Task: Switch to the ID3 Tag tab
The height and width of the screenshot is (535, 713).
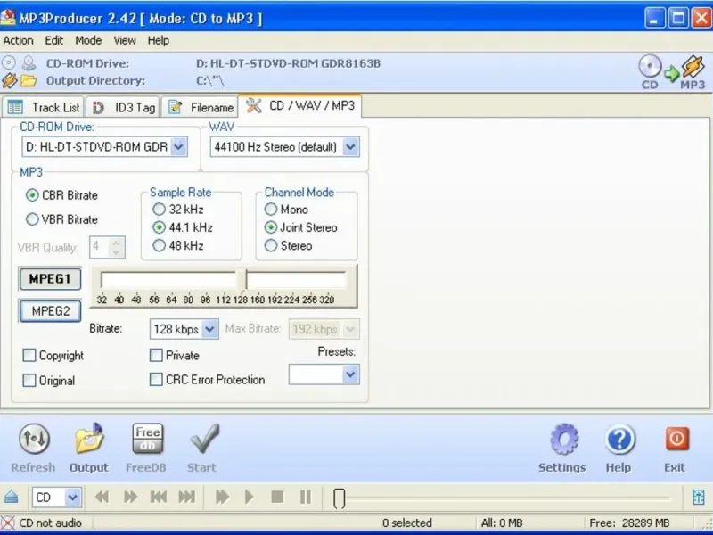Action: (x=123, y=107)
